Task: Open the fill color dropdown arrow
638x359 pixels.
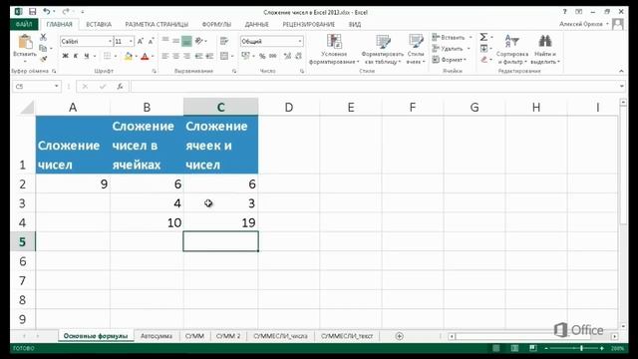Action: point(136,56)
